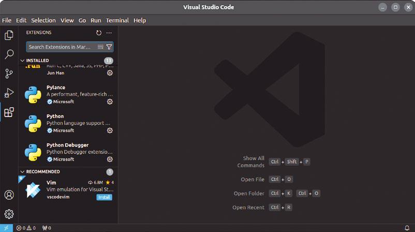Screen dimensions: 415x232
Task: Click the Show All Commands hint
Action: (x=250, y=162)
